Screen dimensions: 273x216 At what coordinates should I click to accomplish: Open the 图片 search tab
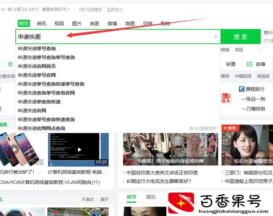coord(77,23)
